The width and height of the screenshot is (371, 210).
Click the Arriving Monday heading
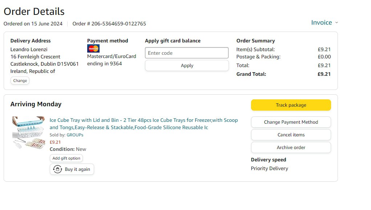click(36, 104)
